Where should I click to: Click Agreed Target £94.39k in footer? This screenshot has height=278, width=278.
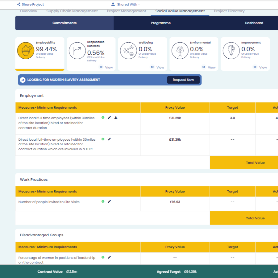coord(176,272)
